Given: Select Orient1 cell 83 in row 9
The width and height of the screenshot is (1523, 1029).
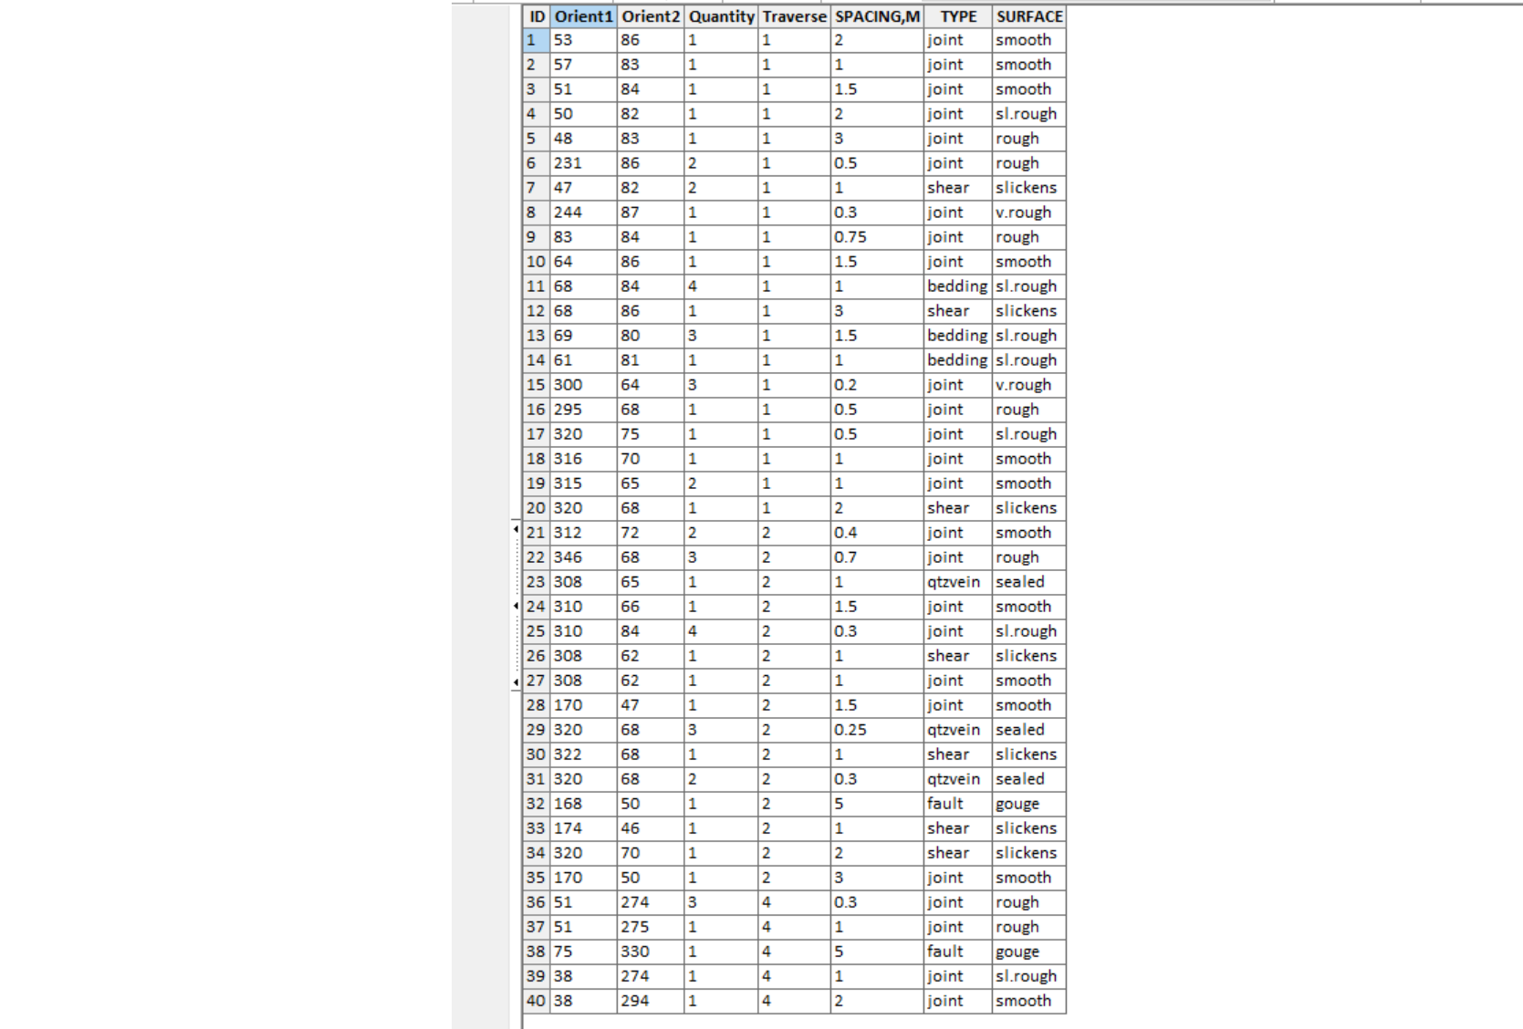Looking at the screenshot, I should (x=583, y=237).
